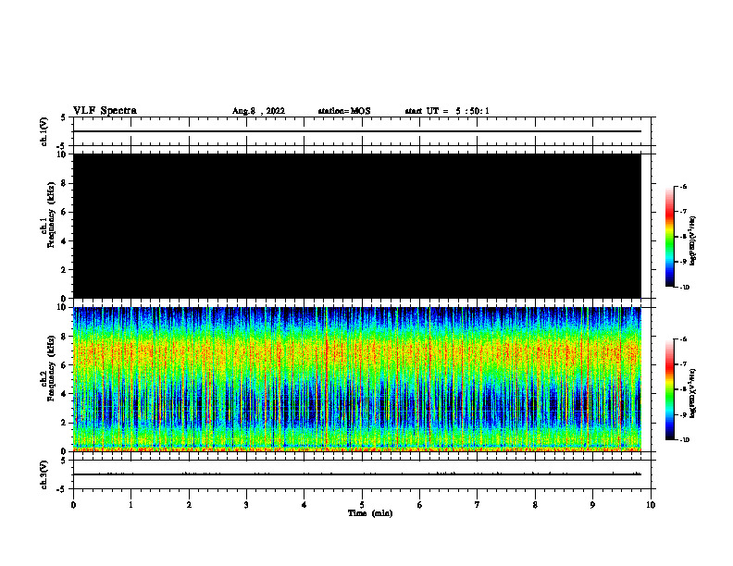Click the log(PSD) label beside ch.2 color bar
This screenshot has width=733, height=566.
tap(693, 394)
